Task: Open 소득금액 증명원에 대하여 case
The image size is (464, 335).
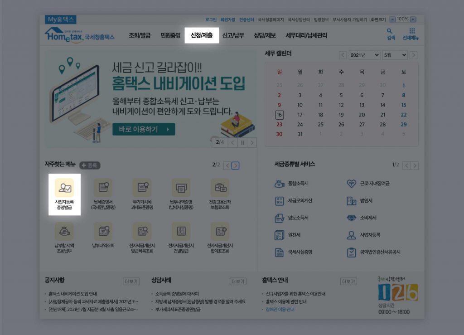Action: coord(177,294)
